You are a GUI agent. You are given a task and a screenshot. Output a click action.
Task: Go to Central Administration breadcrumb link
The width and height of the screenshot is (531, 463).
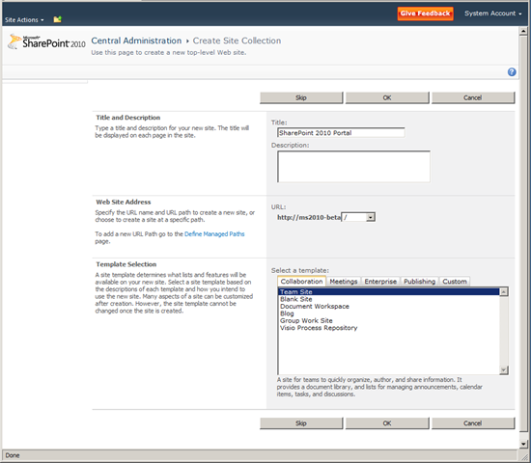point(136,41)
